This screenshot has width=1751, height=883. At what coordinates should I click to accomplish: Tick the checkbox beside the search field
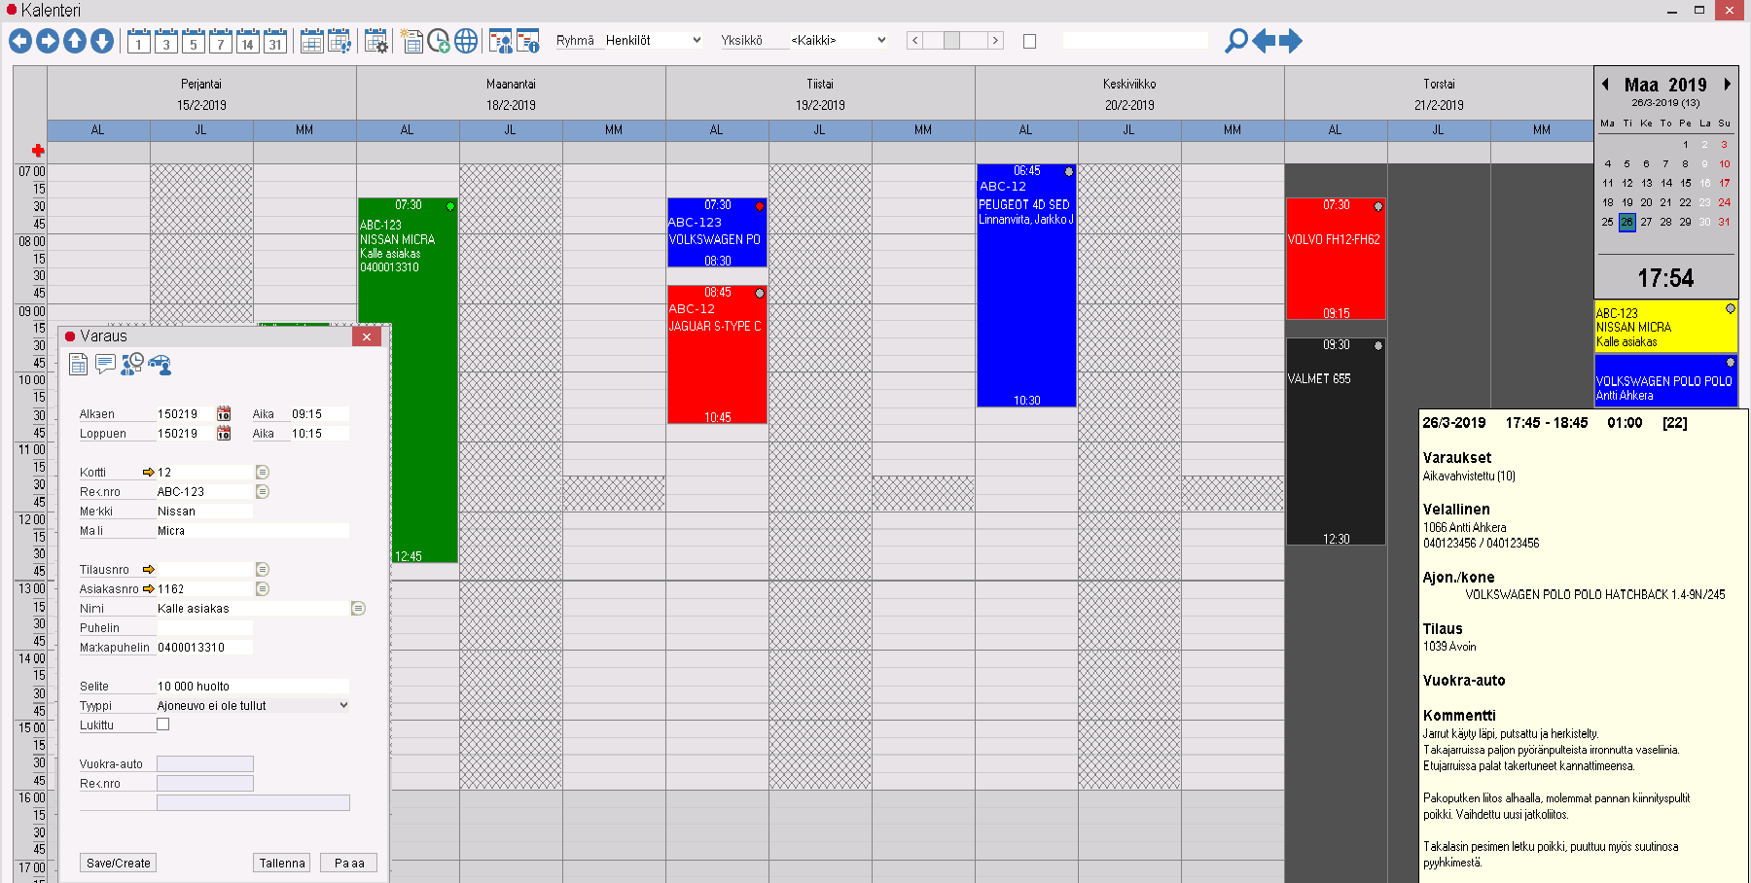[1029, 41]
